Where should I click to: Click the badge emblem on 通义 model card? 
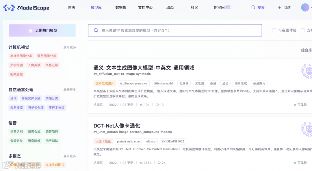(x=307, y=71)
